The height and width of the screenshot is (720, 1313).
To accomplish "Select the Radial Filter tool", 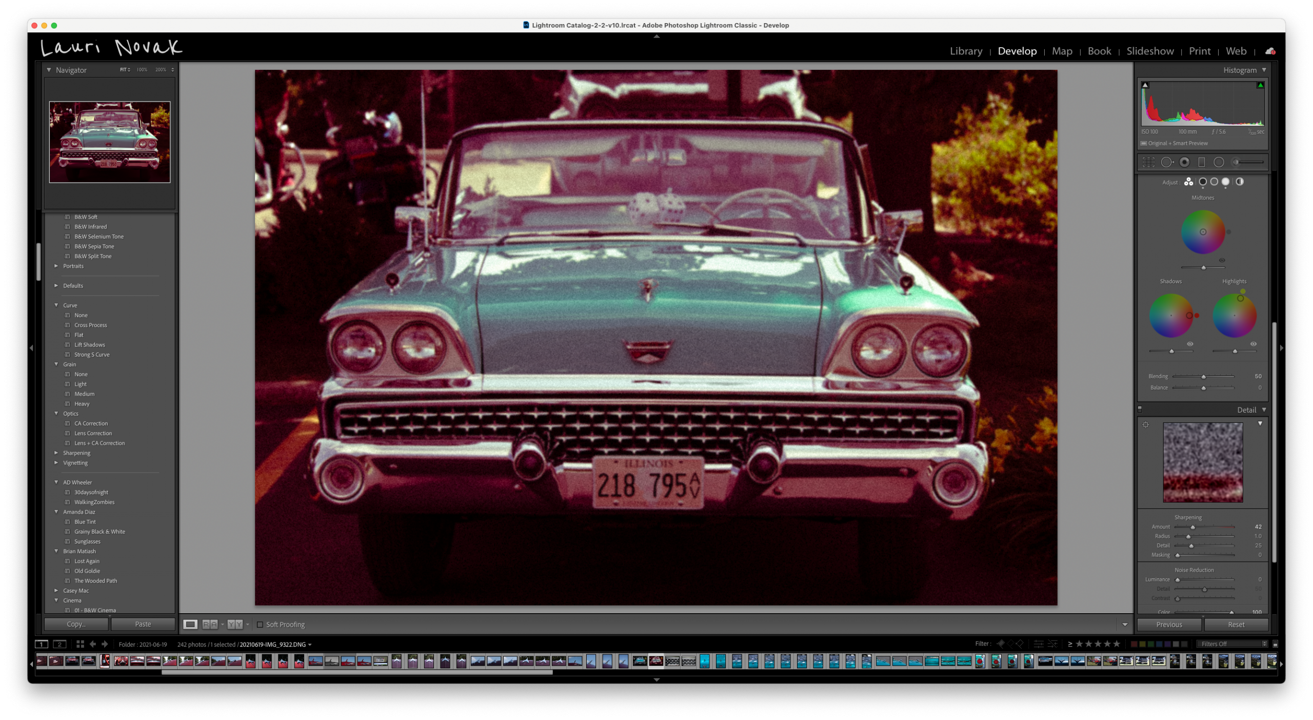I will click(x=1219, y=162).
